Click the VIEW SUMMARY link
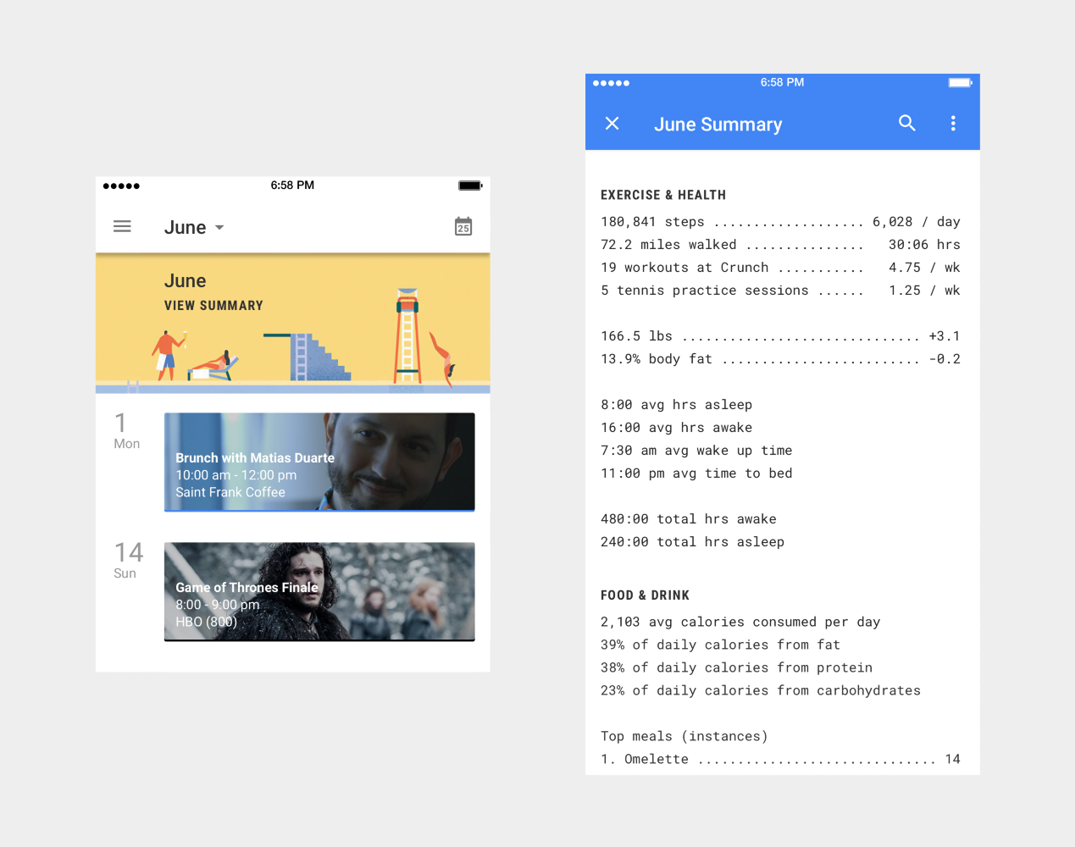 click(213, 306)
